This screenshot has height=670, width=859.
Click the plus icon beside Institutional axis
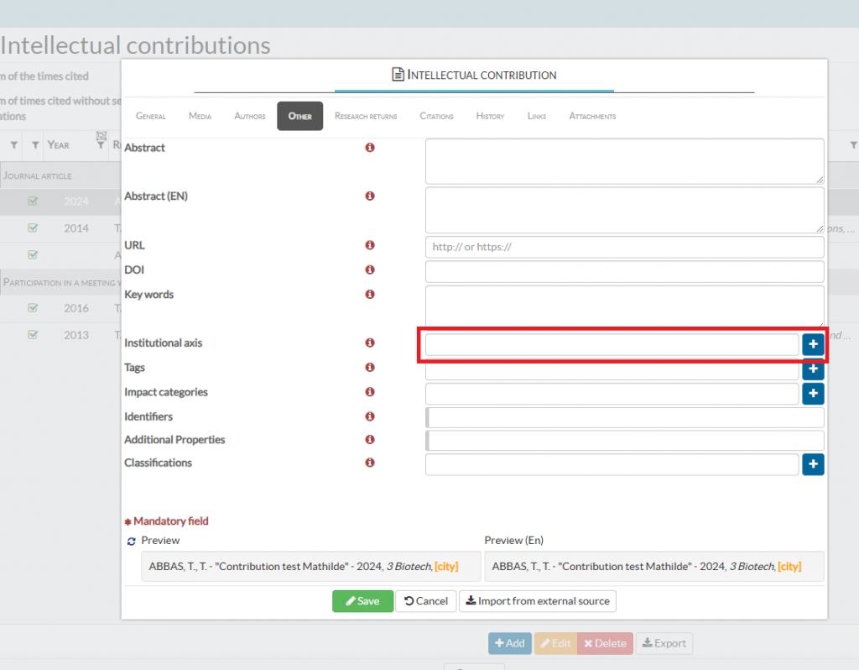click(x=813, y=344)
